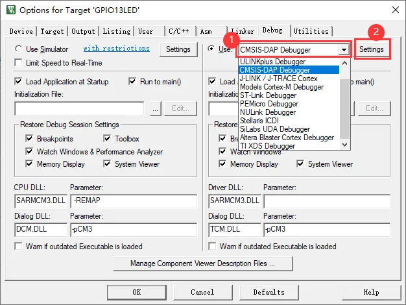
Task: Click the Cancel button
Action: coord(202,292)
